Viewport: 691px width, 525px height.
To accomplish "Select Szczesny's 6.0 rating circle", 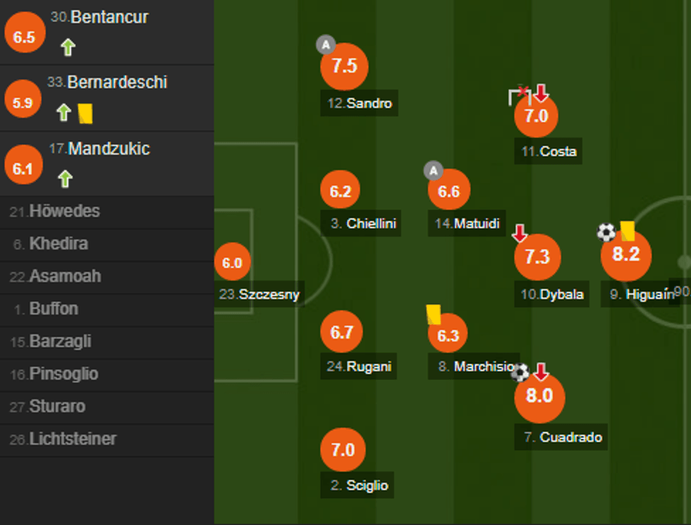I will [232, 263].
